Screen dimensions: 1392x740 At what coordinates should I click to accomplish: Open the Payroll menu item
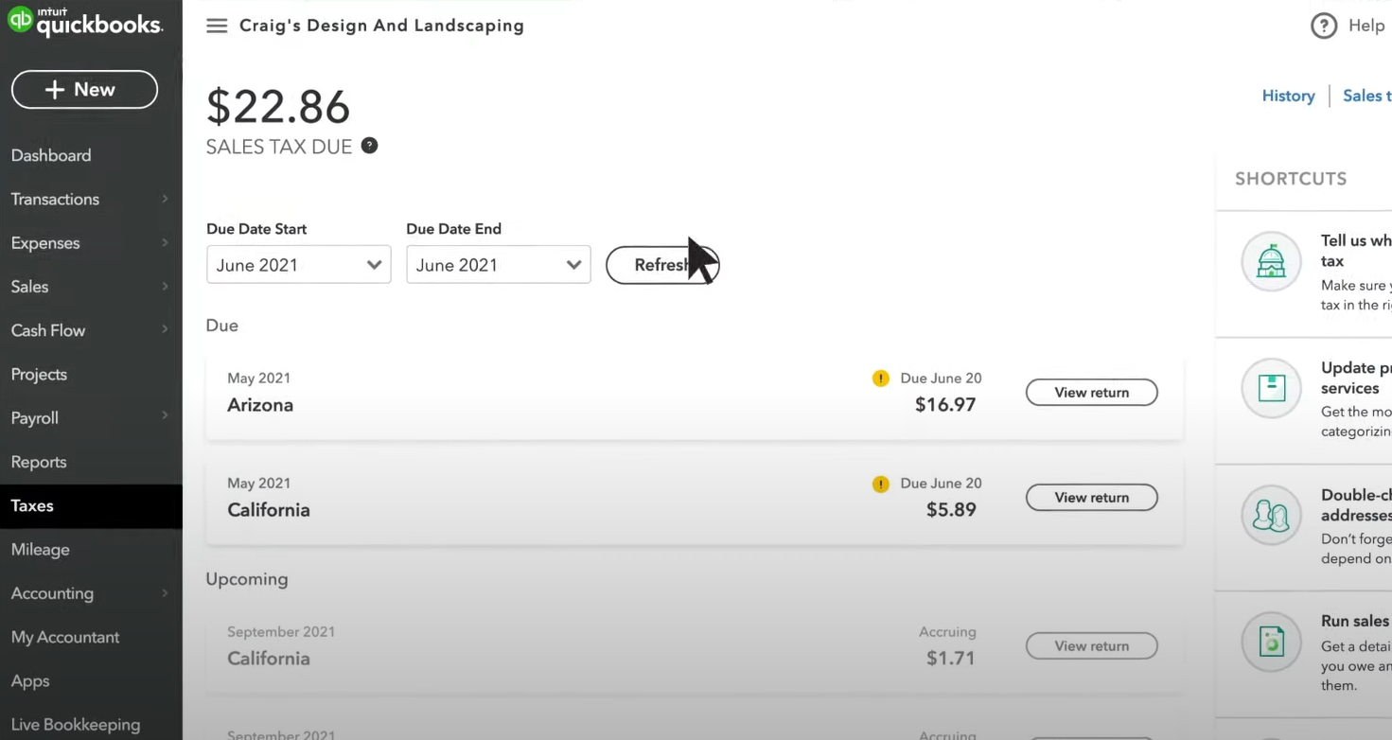pyautogui.click(x=34, y=417)
